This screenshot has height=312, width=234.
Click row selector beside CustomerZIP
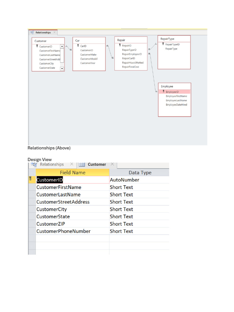pyautogui.click(x=32, y=224)
